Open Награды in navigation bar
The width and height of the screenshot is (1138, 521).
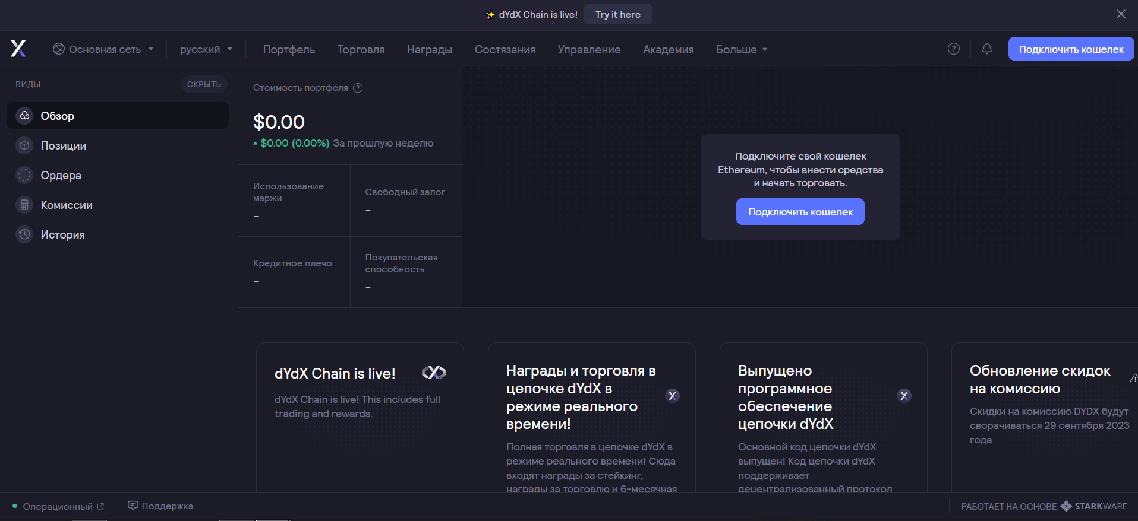(429, 50)
